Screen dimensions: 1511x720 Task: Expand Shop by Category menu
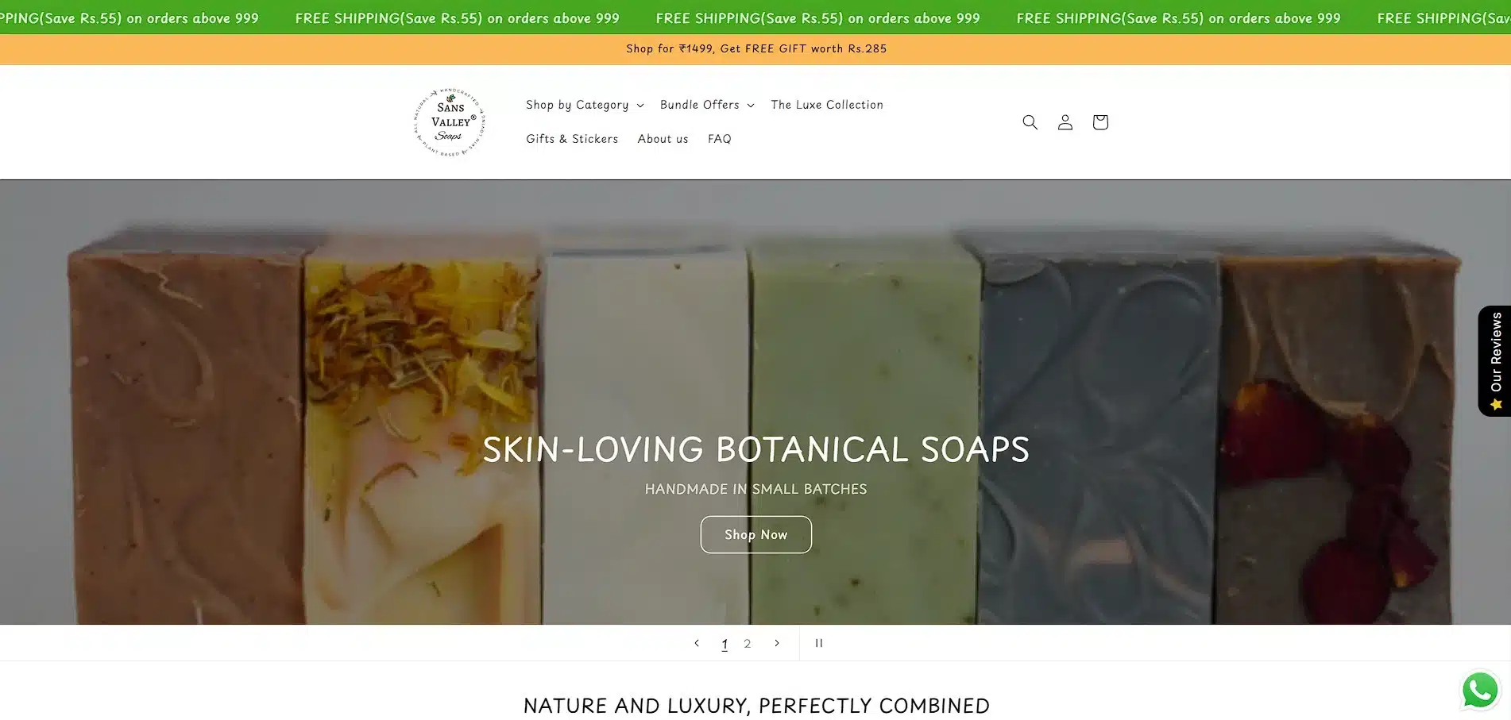(585, 105)
